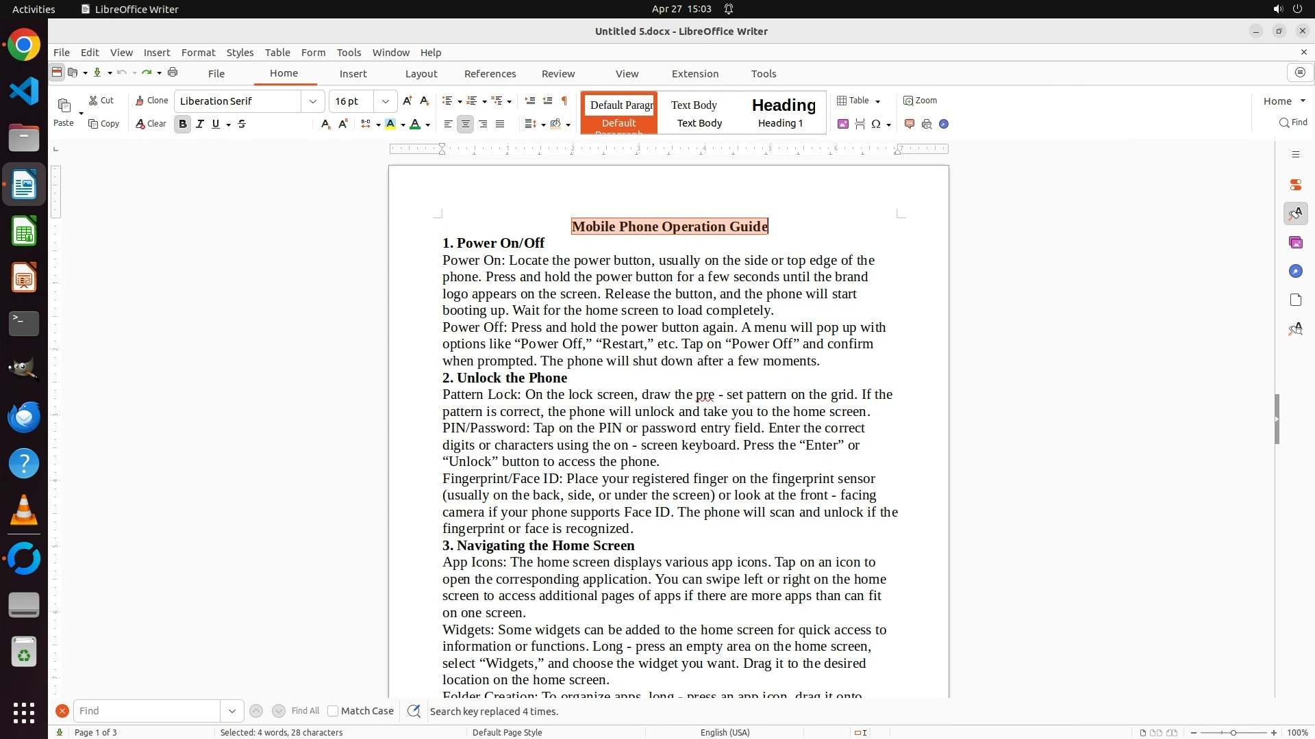Switch to the References tab
1315x739 pixels.
[x=490, y=74]
